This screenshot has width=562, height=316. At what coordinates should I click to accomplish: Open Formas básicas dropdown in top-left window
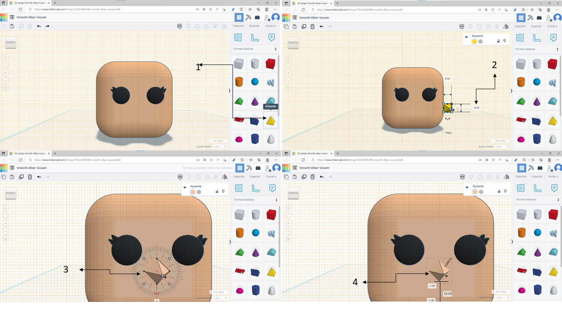click(255, 49)
